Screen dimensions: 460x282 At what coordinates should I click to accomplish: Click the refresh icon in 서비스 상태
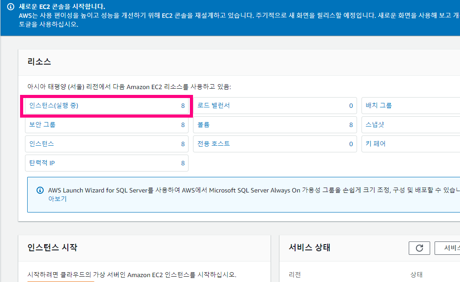point(419,248)
